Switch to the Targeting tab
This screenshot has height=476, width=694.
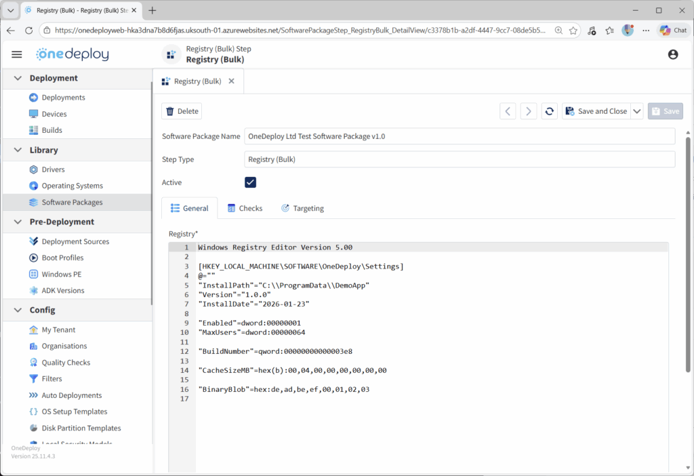tap(303, 208)
